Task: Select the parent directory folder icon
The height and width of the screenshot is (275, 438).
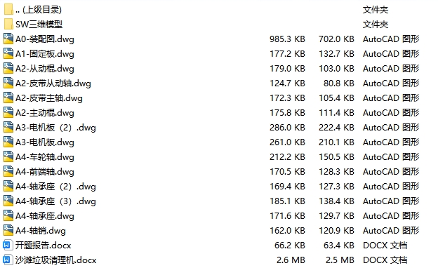Action: tap(8, 10)
